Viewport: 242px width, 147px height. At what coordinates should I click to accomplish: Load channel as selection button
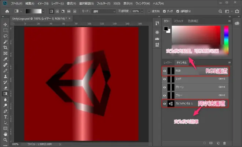point(205,143)
